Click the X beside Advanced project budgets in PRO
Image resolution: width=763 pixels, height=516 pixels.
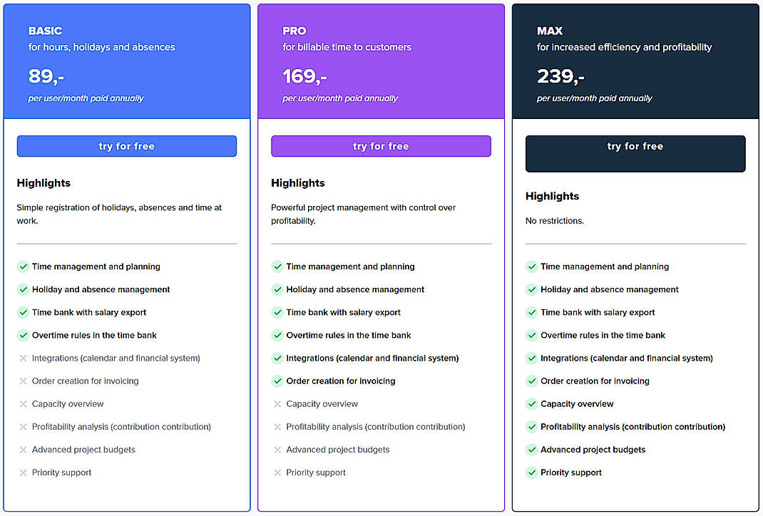pos(277,450)
